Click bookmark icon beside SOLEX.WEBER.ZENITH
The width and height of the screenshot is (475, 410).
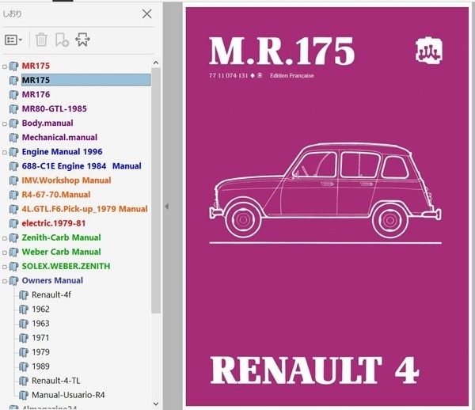click(14, 267)
